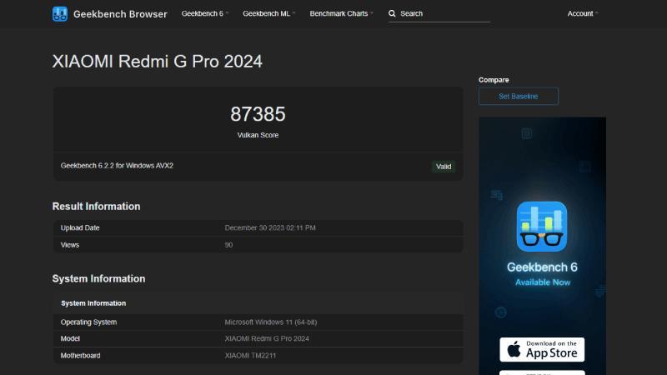Click Geekbench 6.2.2 for Windows AVX2 text
667x375 pixels.
click(117, 166)
